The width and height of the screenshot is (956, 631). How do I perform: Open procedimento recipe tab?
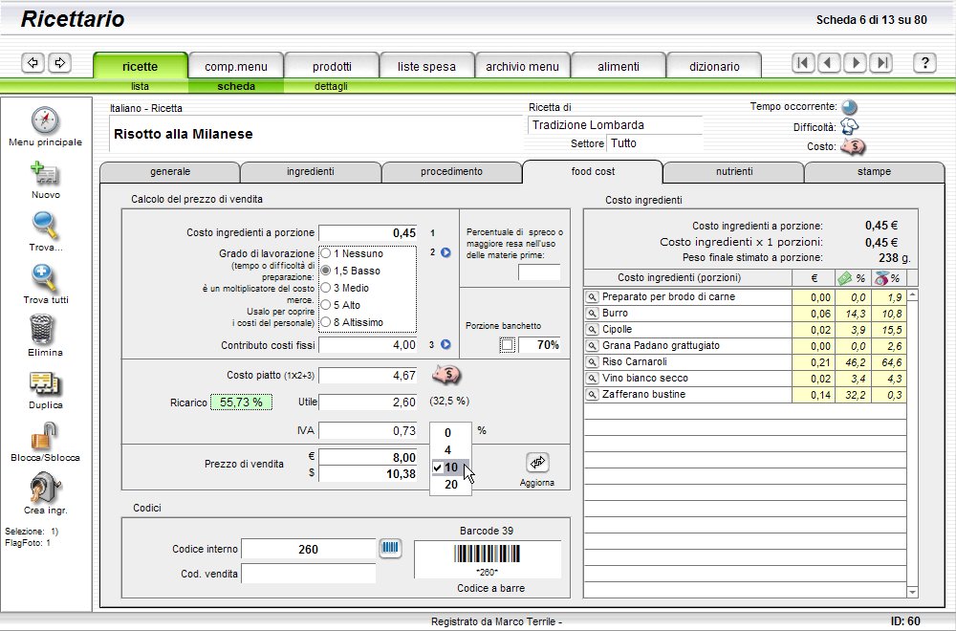click(x=451, y=172)
